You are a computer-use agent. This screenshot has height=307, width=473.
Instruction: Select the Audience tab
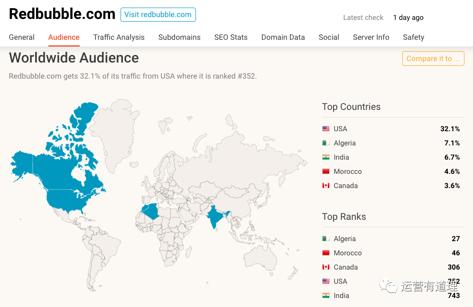coord(64,37)
